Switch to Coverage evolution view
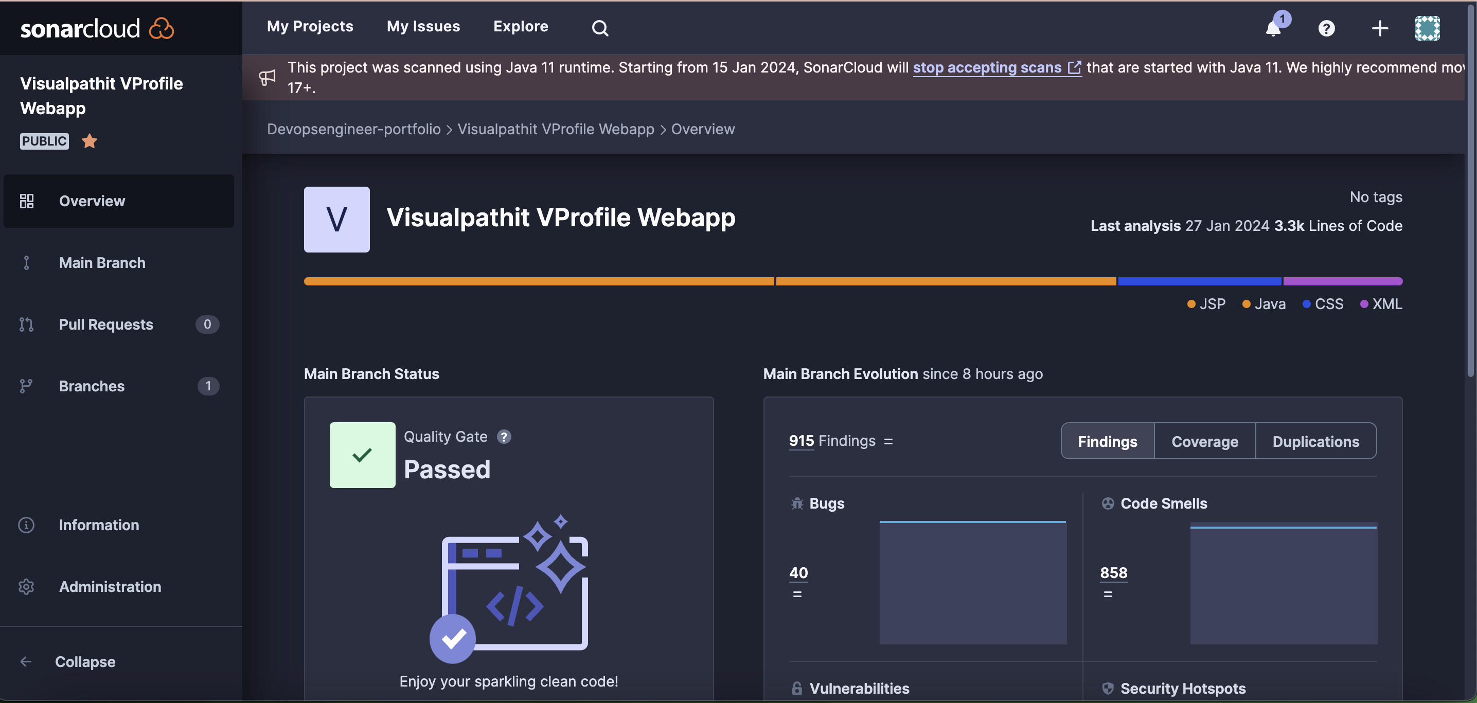 (1205, 441)
